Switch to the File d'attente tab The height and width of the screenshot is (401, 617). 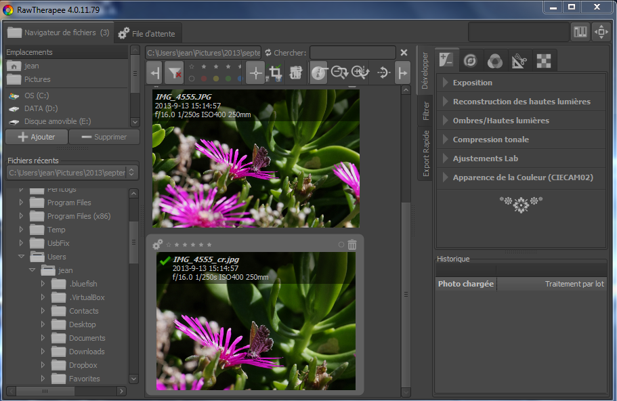pyautogui.click(x=147, y=33)
